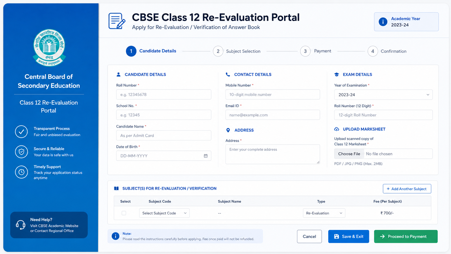The width and height of the screenshot is (451, 254).
Task: Click the Candidate Name input field
Action: (x=164, y=136)
